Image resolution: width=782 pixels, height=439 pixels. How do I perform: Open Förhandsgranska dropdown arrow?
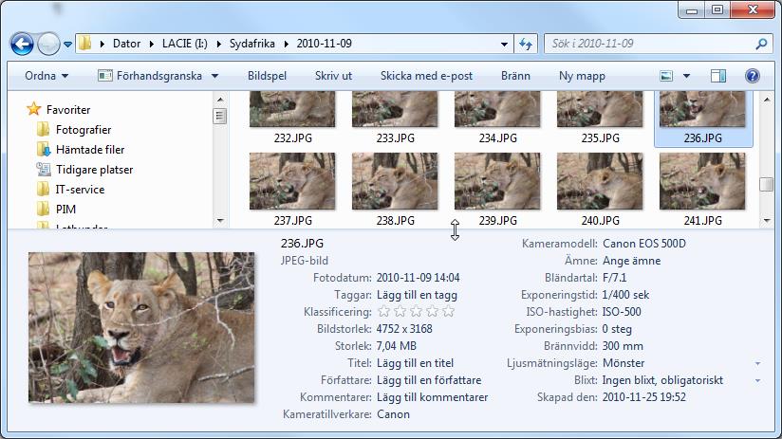point(214,76)
